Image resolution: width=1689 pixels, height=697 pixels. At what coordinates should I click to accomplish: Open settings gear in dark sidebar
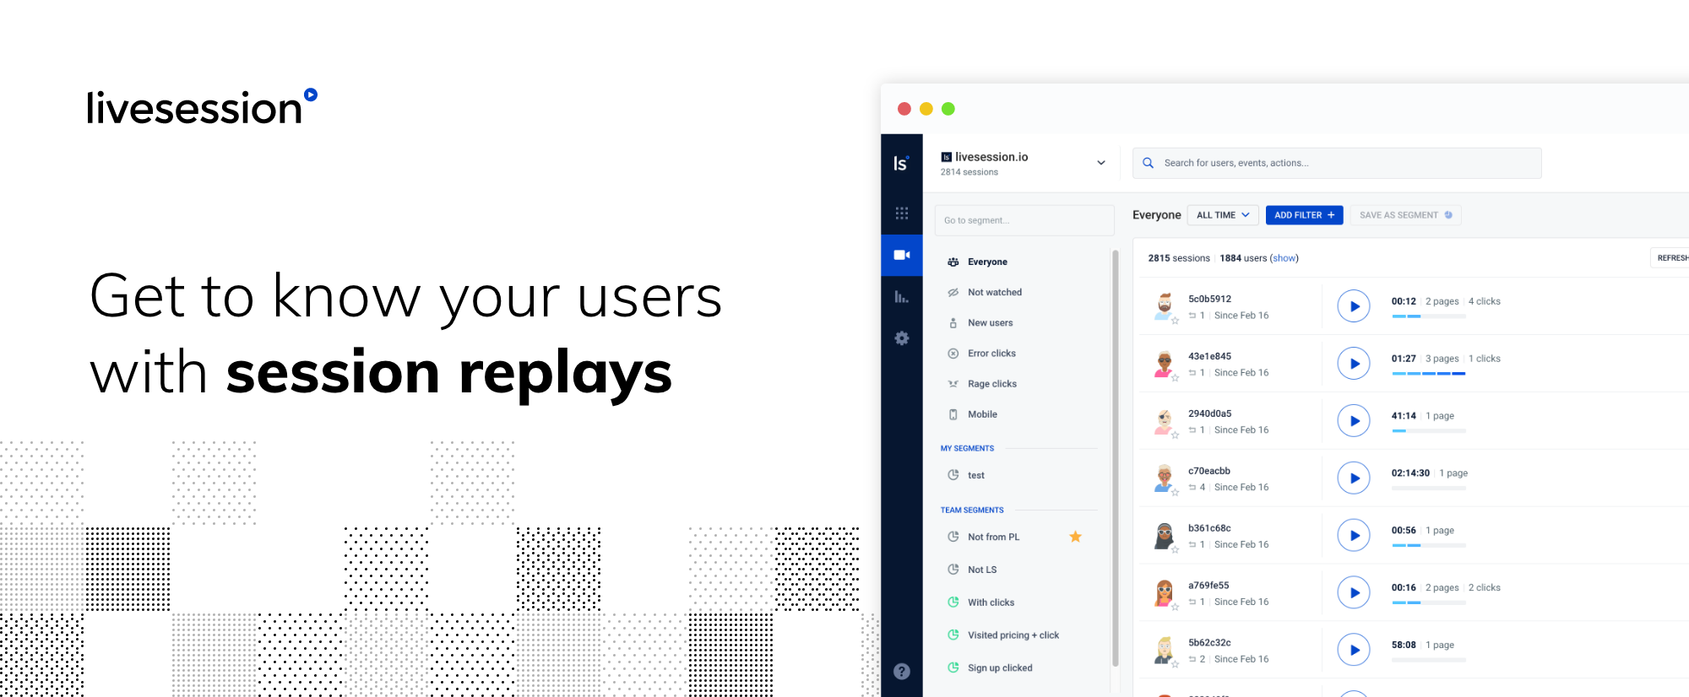(902, 338)
